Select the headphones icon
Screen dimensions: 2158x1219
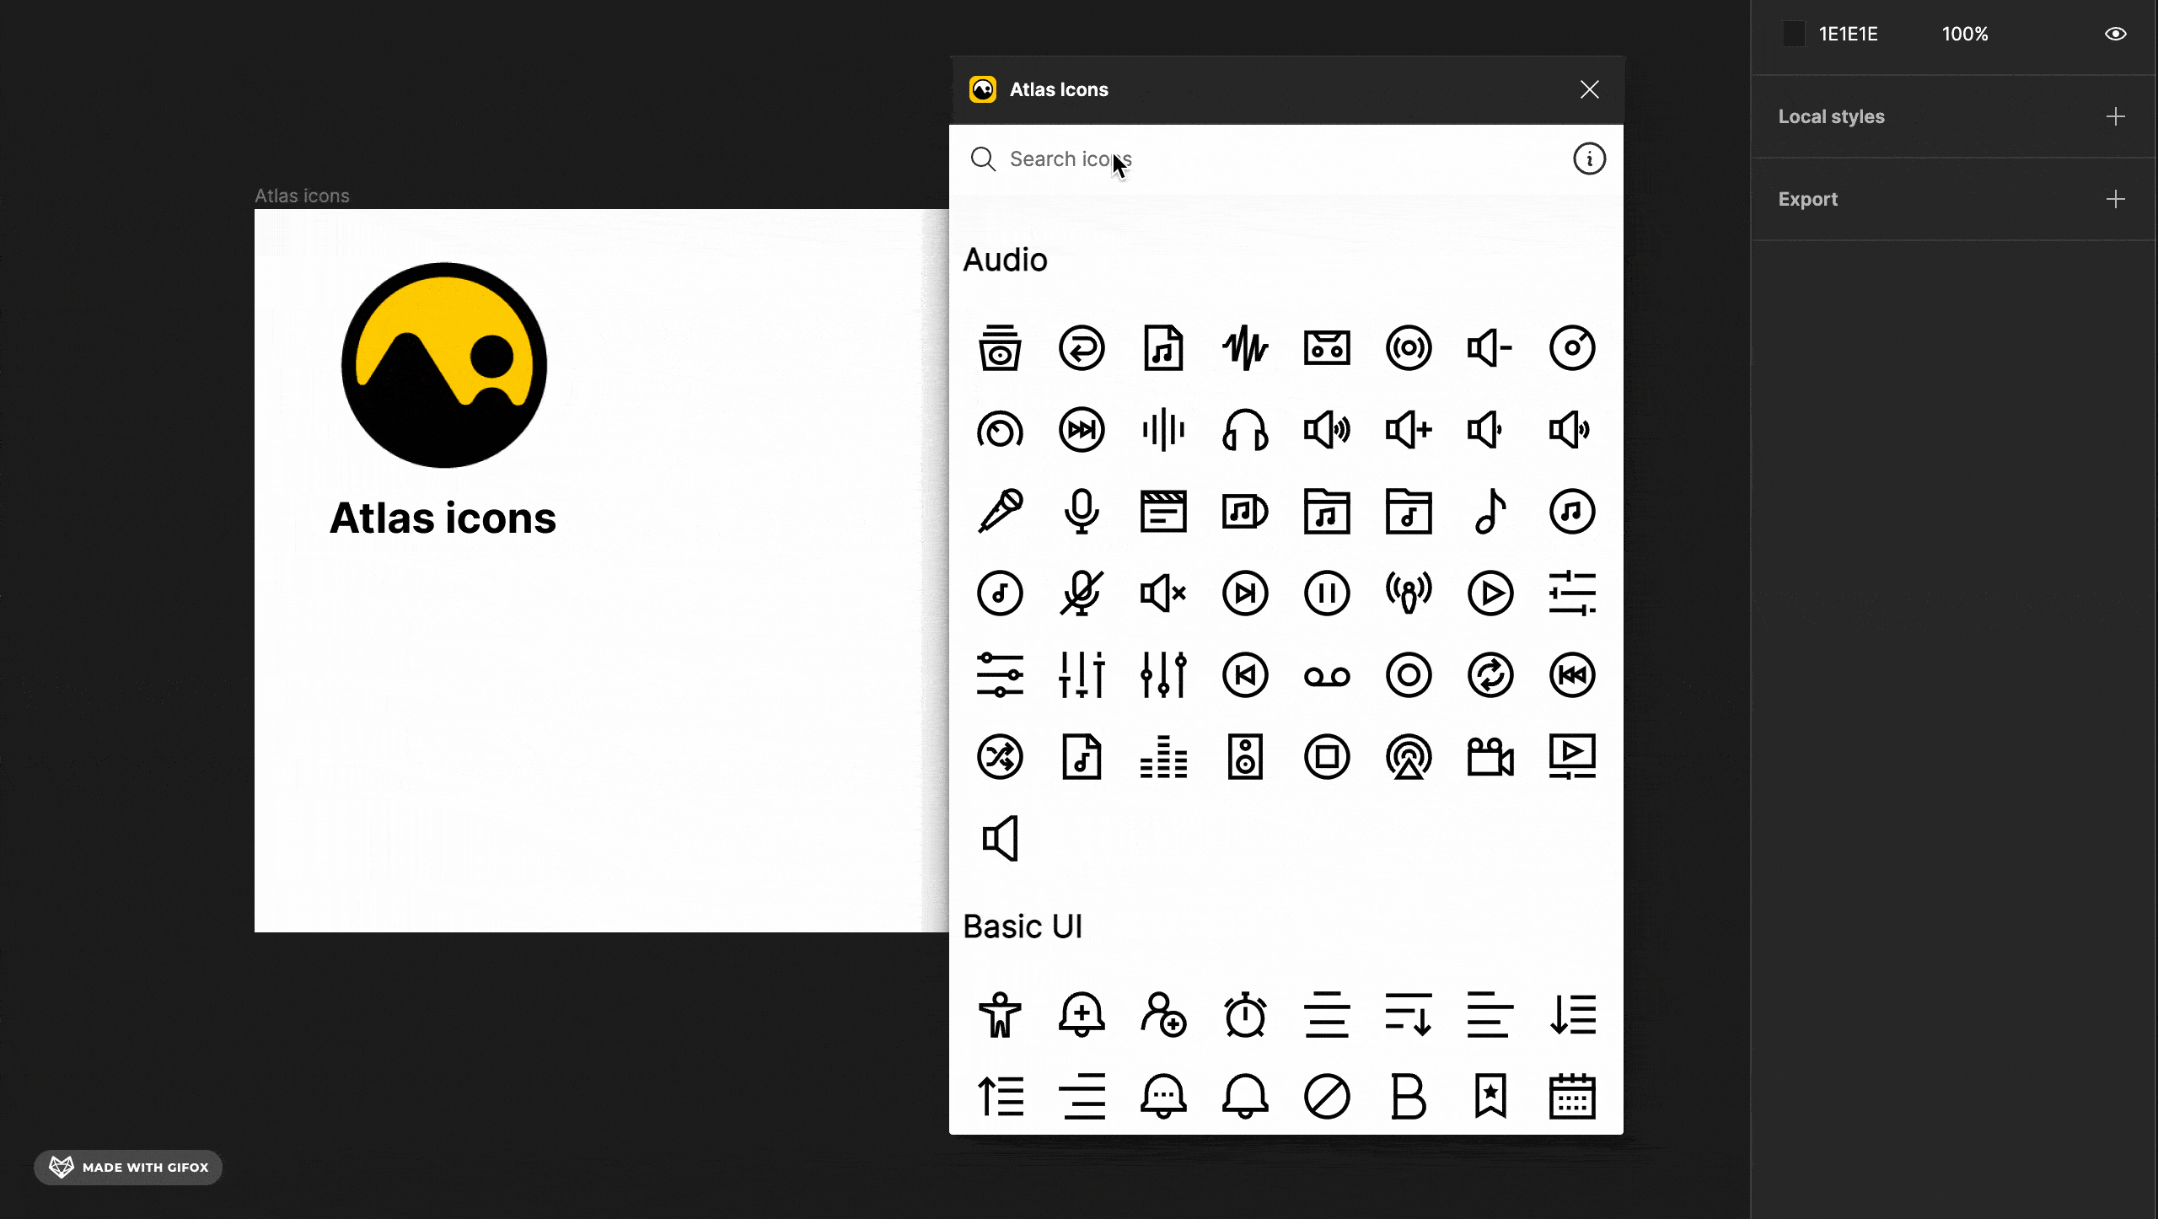(1245, 430)
